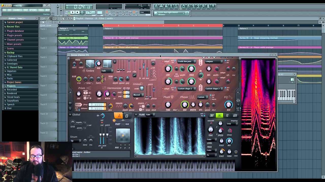Screen dimensions: 325x182
Task: Open the ADV tab in Harmor
Action: (235, 116)
